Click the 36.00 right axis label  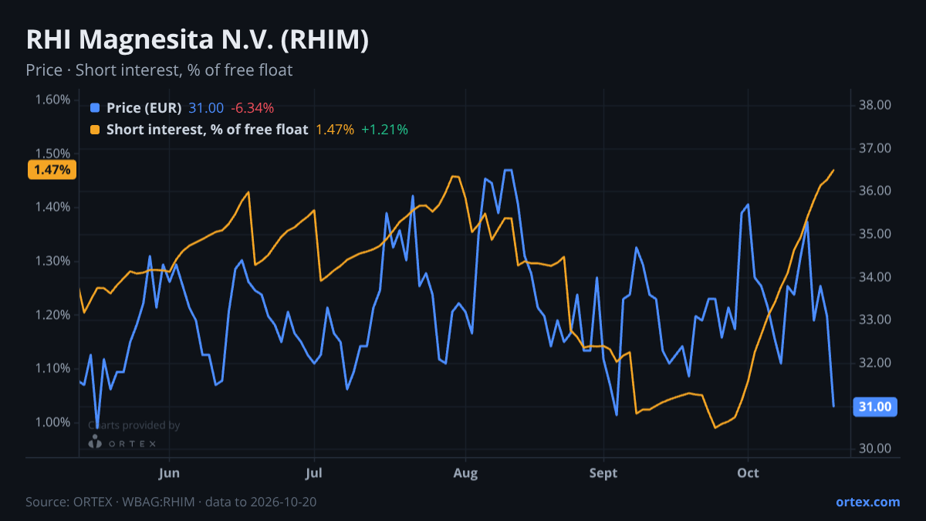875,191
